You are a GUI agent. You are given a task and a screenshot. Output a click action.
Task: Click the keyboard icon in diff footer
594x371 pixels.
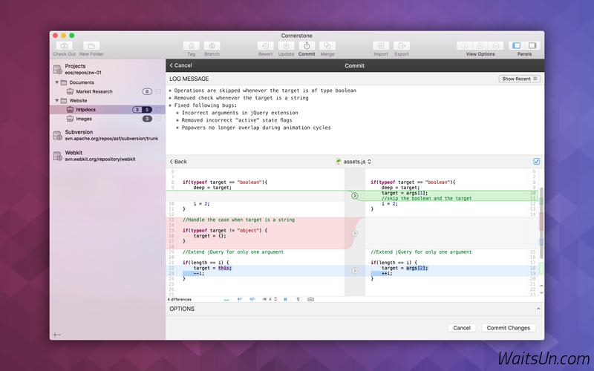[x=310, y=299]
